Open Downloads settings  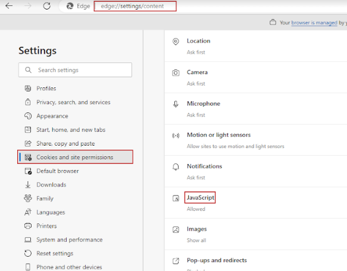pos(51,185)
